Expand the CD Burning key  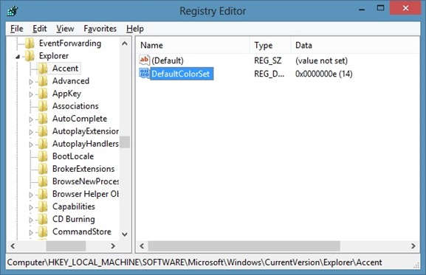(x=31, y=220)
